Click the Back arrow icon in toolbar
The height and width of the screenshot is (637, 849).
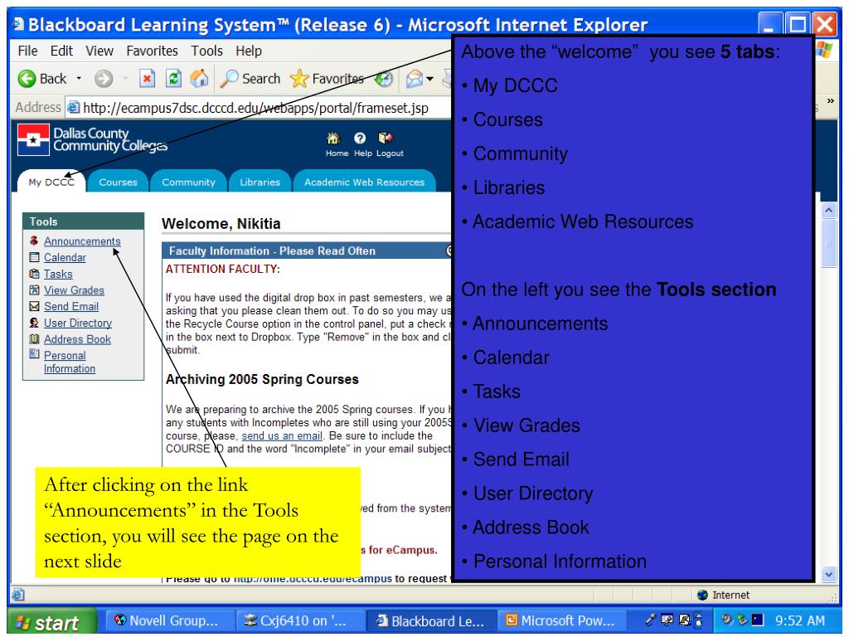27,79
